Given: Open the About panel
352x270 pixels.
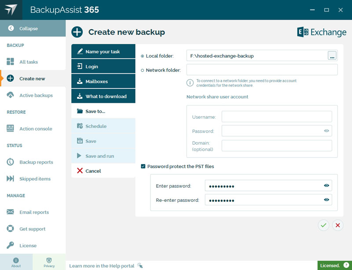Looking at the screenshot, I should point(16,262).
